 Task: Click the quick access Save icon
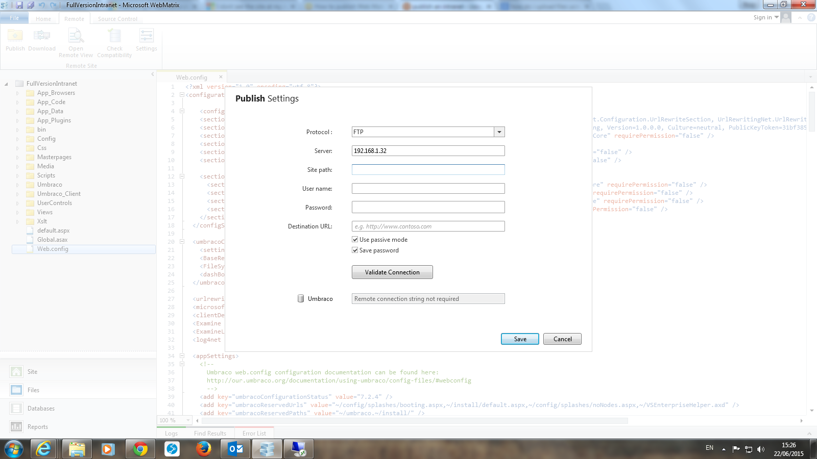click(x=19, y=5)
